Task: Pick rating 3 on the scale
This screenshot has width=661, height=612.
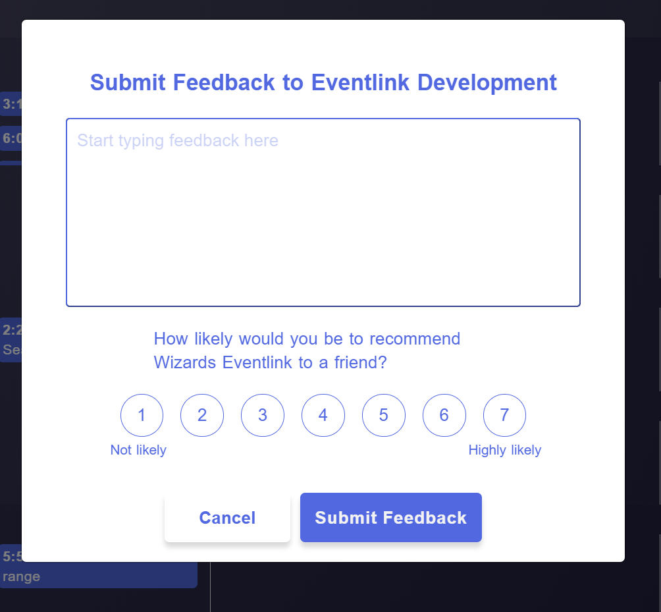Action: [x=263, y=415]
